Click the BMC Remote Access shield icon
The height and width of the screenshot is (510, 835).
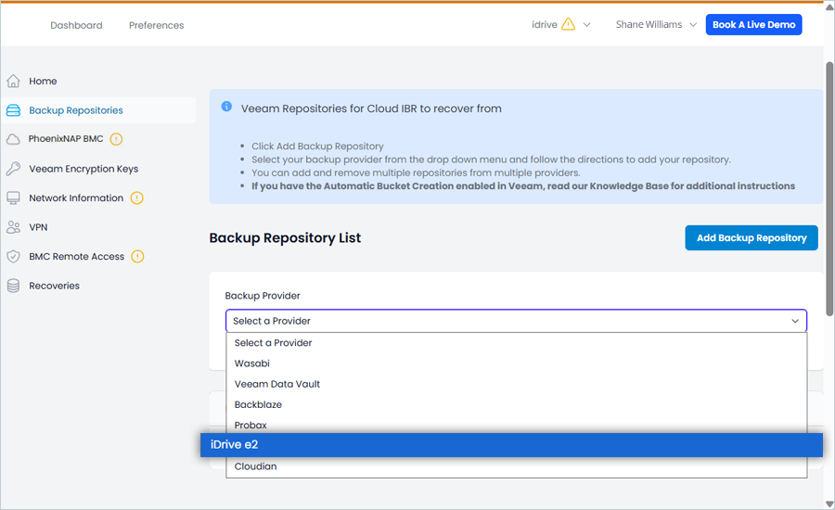(x=13, y=257)
